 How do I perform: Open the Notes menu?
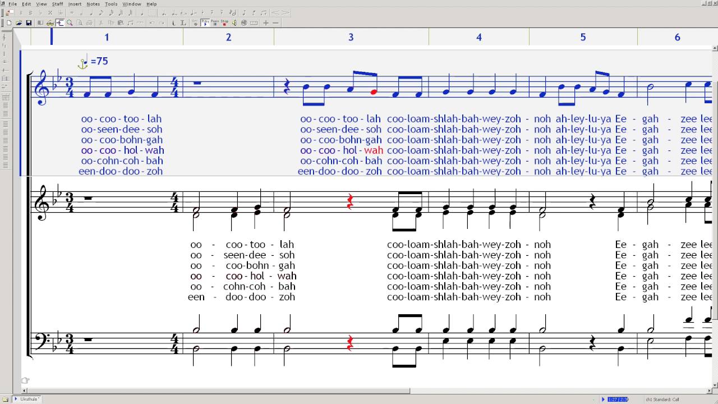[x=93, y=4]
